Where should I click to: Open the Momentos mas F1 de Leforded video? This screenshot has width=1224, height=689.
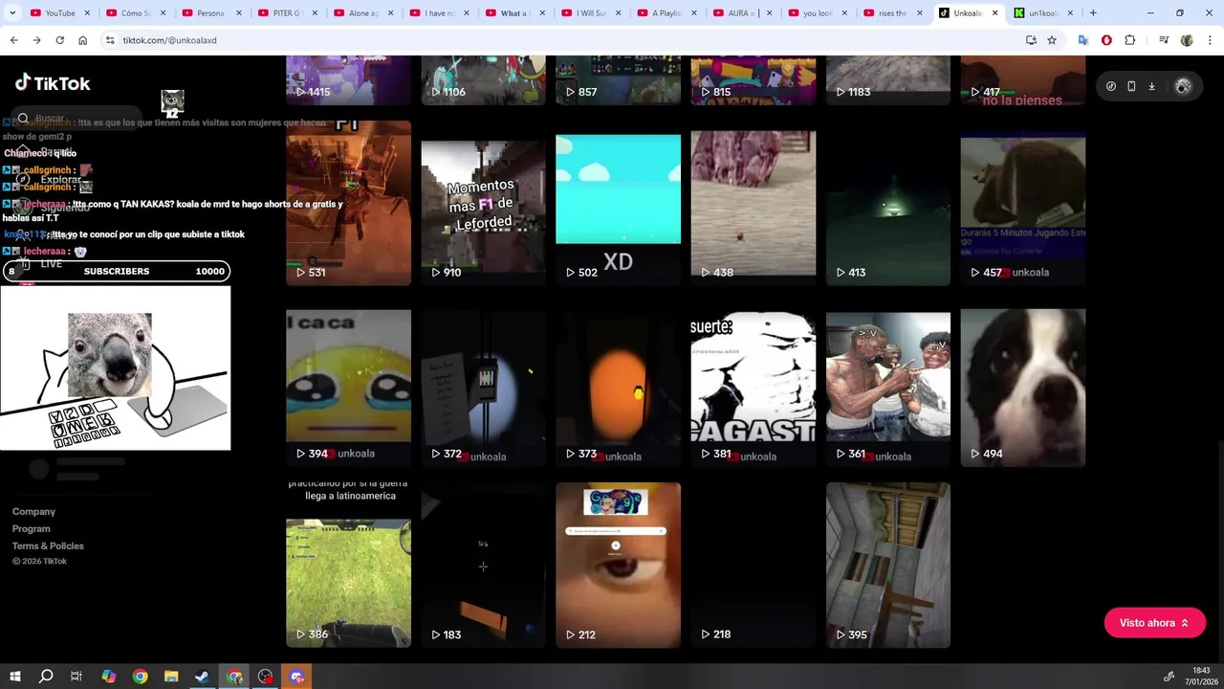pyautogui.click(x=483, y=202)
